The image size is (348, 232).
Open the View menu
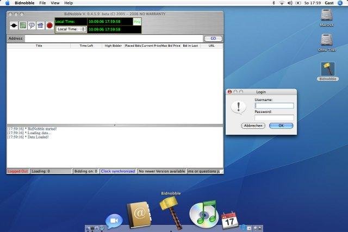click(55, 3)
